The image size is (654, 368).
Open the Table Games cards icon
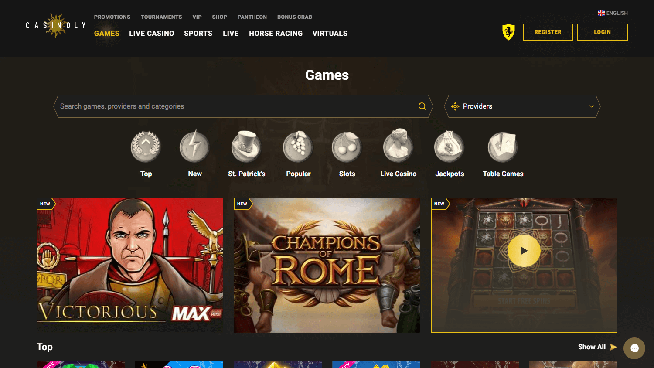tap(503, 147)
